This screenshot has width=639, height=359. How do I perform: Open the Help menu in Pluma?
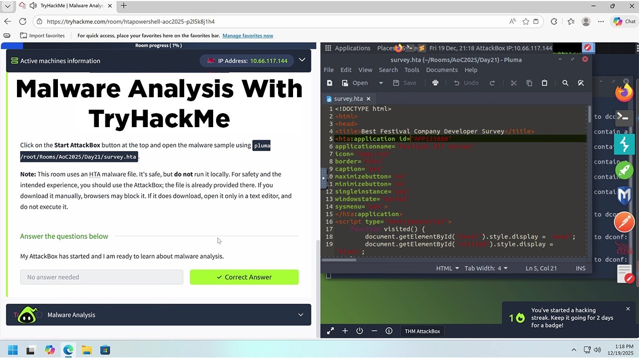click(x=471, y=70)
